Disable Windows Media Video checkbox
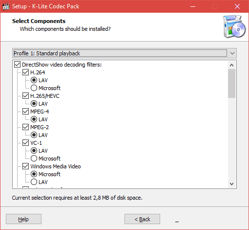The width and height of the screenshot is (249, 230). click(25, 166)
